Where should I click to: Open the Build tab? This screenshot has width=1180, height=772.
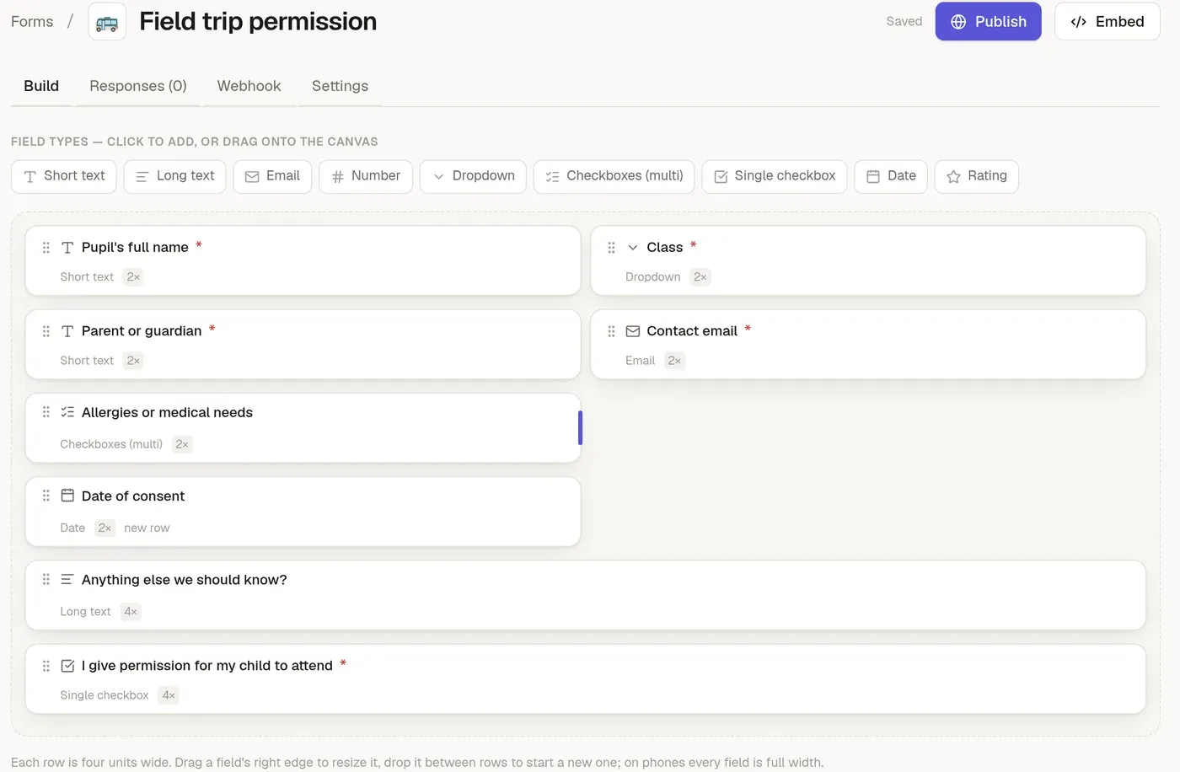click(x=41, y=86)
